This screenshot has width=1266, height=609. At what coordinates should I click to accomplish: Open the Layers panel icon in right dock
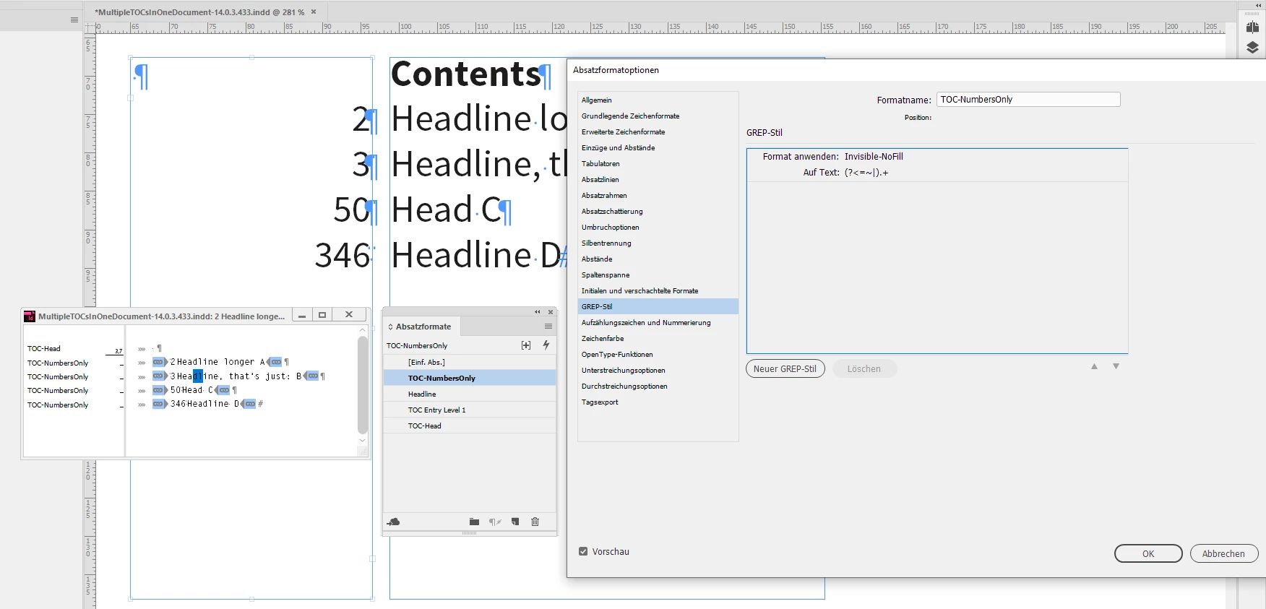pyautogui.click(x=1252, y=48)
